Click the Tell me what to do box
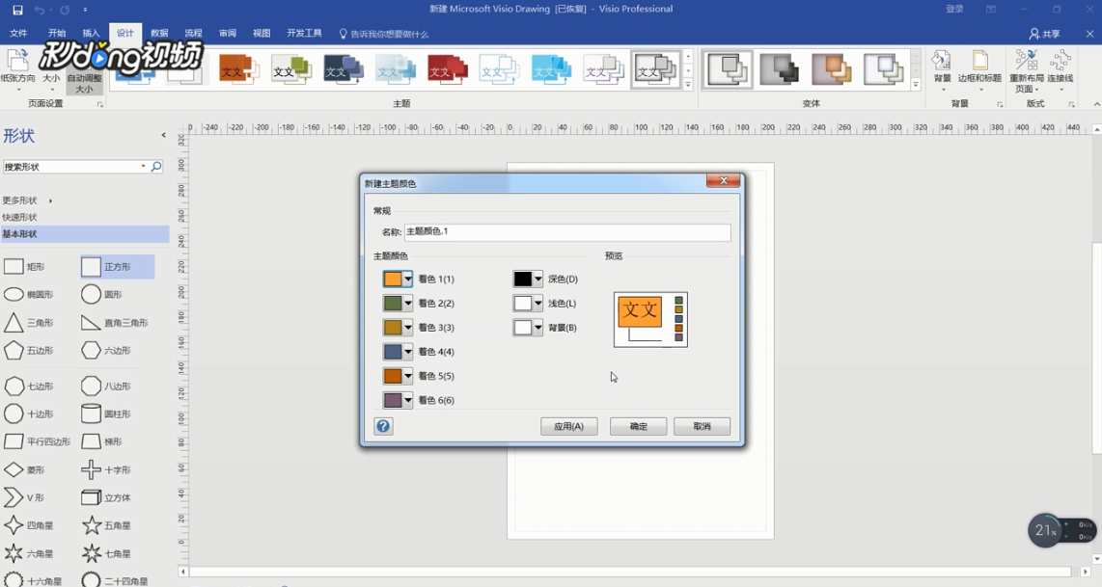The width and height of the screenshot is (1102, 587). pyautogui.click(x=384, y=34)
